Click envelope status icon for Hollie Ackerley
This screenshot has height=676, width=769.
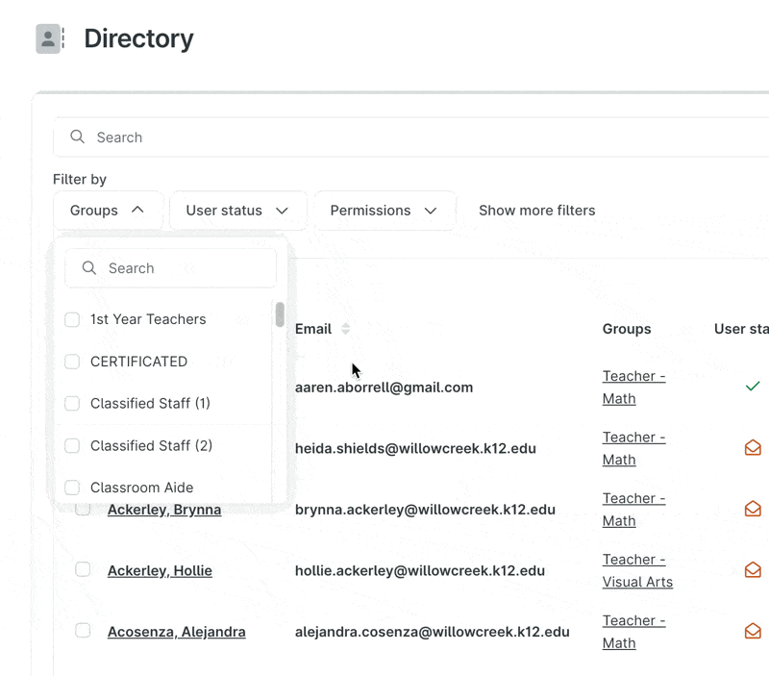pos(753,570)
